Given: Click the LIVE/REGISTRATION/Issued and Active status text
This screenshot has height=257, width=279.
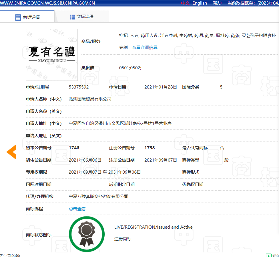Looking at the screenshot, I should (154, 227).
